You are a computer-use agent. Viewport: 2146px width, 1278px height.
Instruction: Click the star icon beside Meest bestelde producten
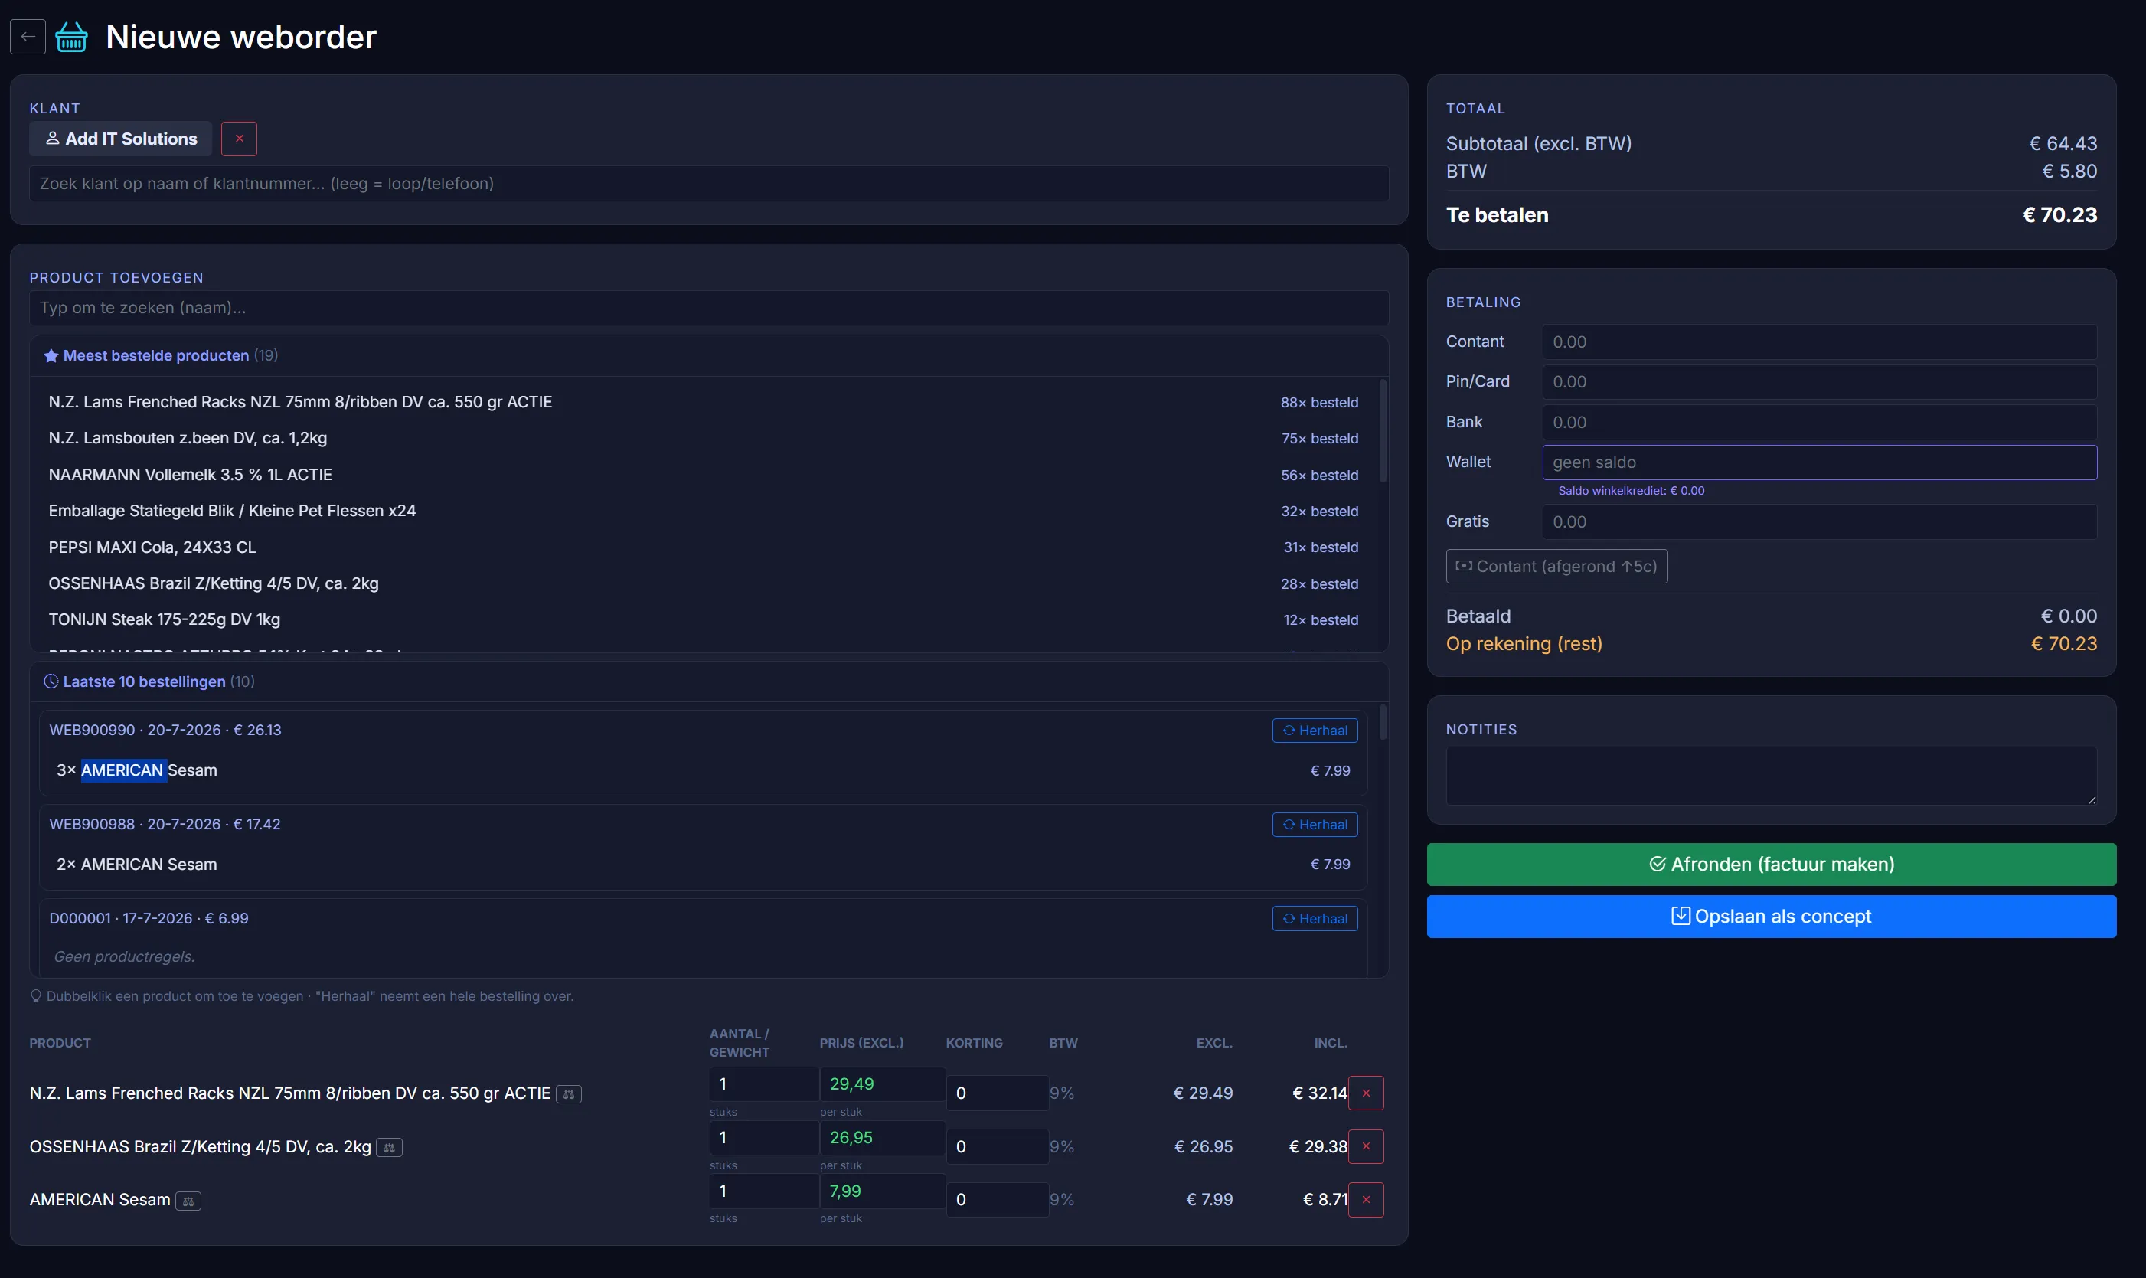pos(51,355)
